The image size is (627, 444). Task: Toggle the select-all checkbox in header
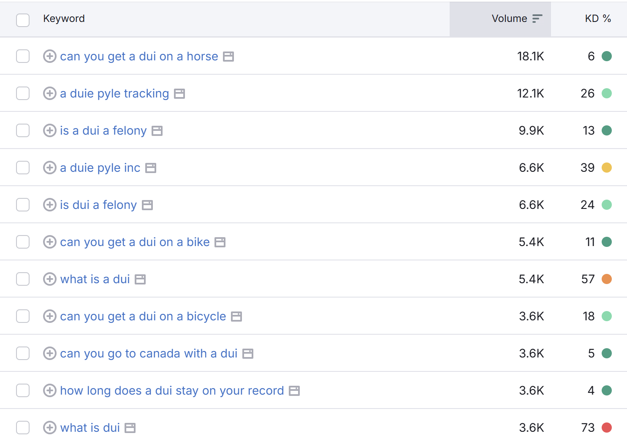23,20
